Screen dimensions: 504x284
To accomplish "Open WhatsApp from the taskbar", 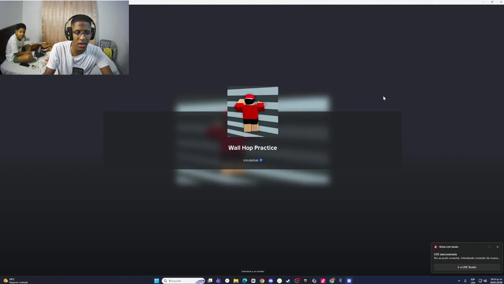I will coord(279,281).
